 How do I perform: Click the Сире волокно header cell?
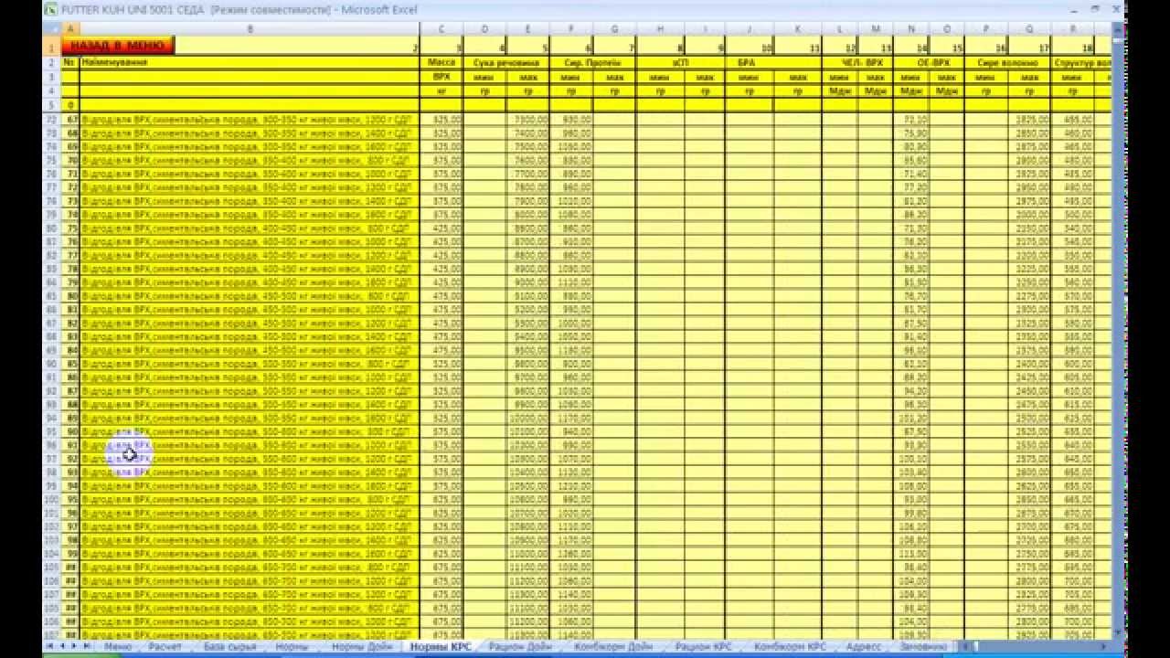1007,62
